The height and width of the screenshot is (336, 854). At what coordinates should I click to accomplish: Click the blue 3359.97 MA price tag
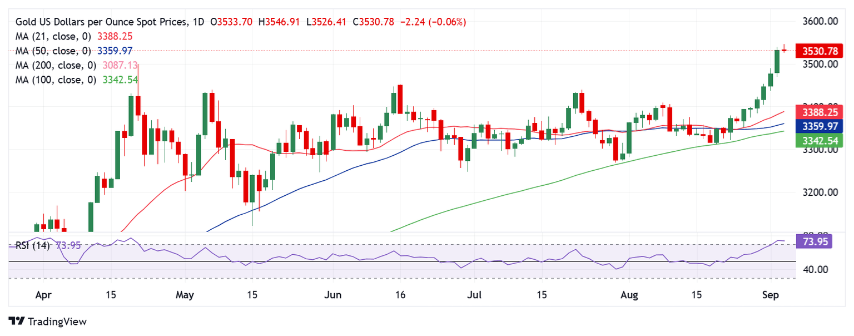(x=820, y=126)
